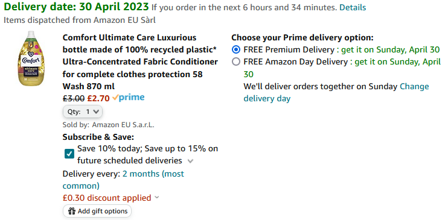
Task: Click the Delivery date 30 April 2023 heading
Action: point(76,7)
